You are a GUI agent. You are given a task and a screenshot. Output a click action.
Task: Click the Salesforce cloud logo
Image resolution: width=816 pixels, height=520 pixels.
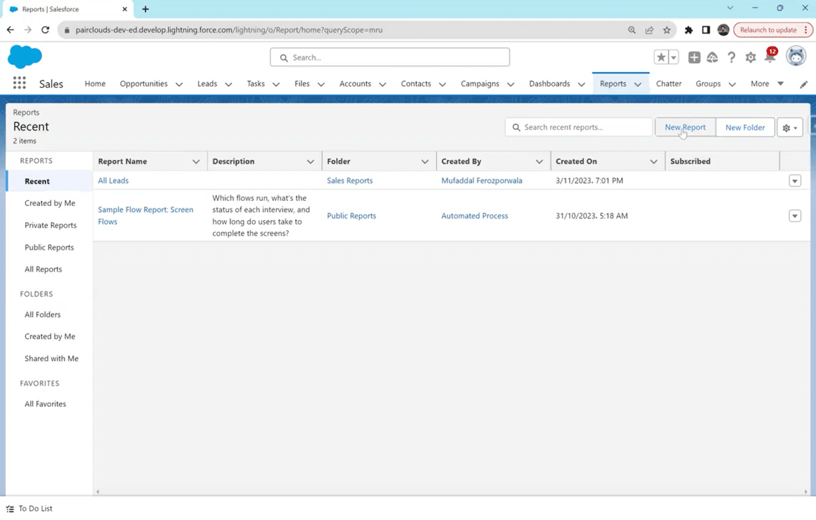[25, 57]
